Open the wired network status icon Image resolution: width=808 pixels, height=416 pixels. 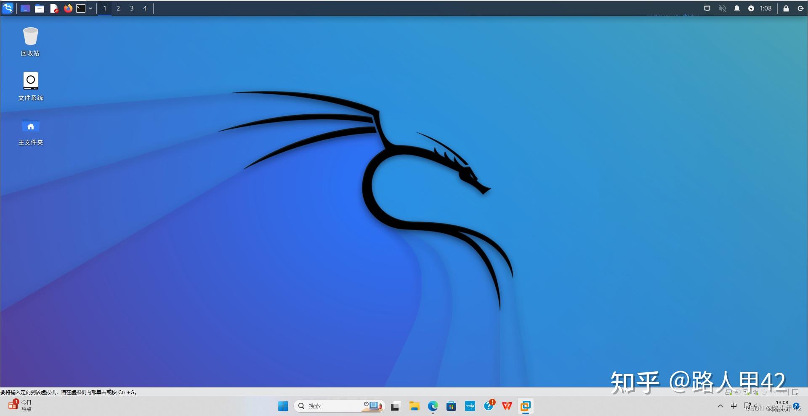point(707,8)
